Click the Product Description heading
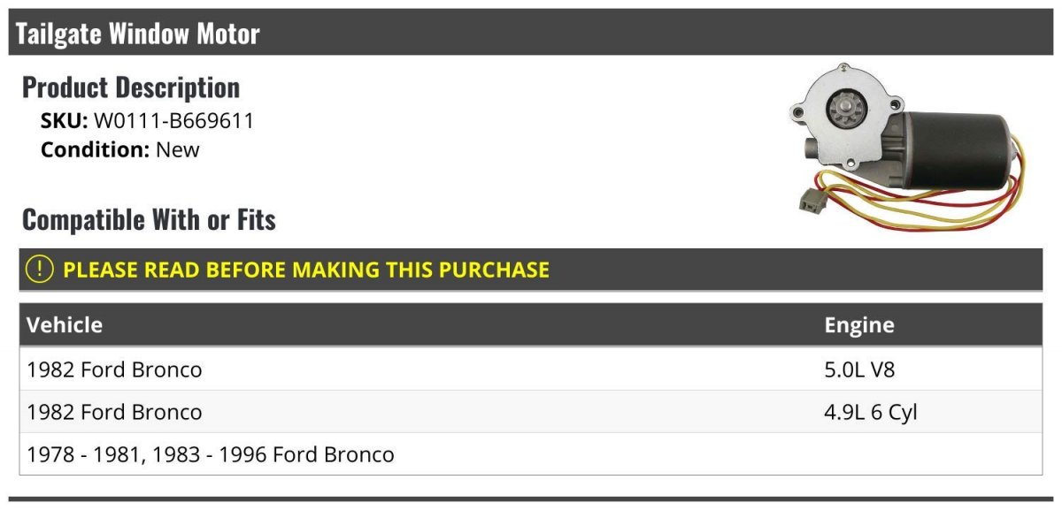Screen dimensions: 1062x510 (131, 87)
